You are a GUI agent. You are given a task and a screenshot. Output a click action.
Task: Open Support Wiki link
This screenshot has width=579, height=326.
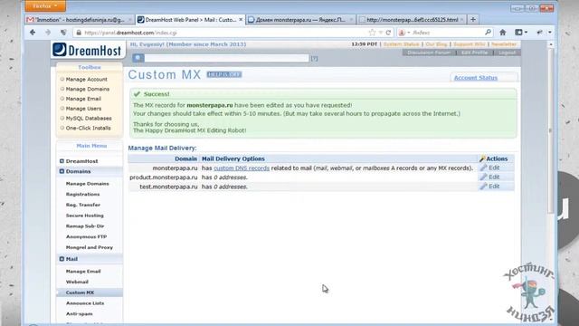(x=470, y=44)
